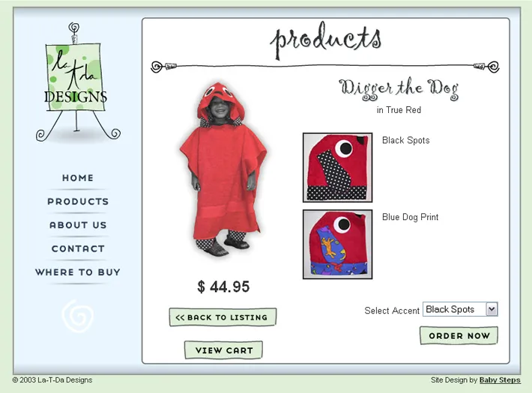This screenshot has width=532, height=393.
Task: Navigate to Where To Buy
Action: [x=78, y=272]
